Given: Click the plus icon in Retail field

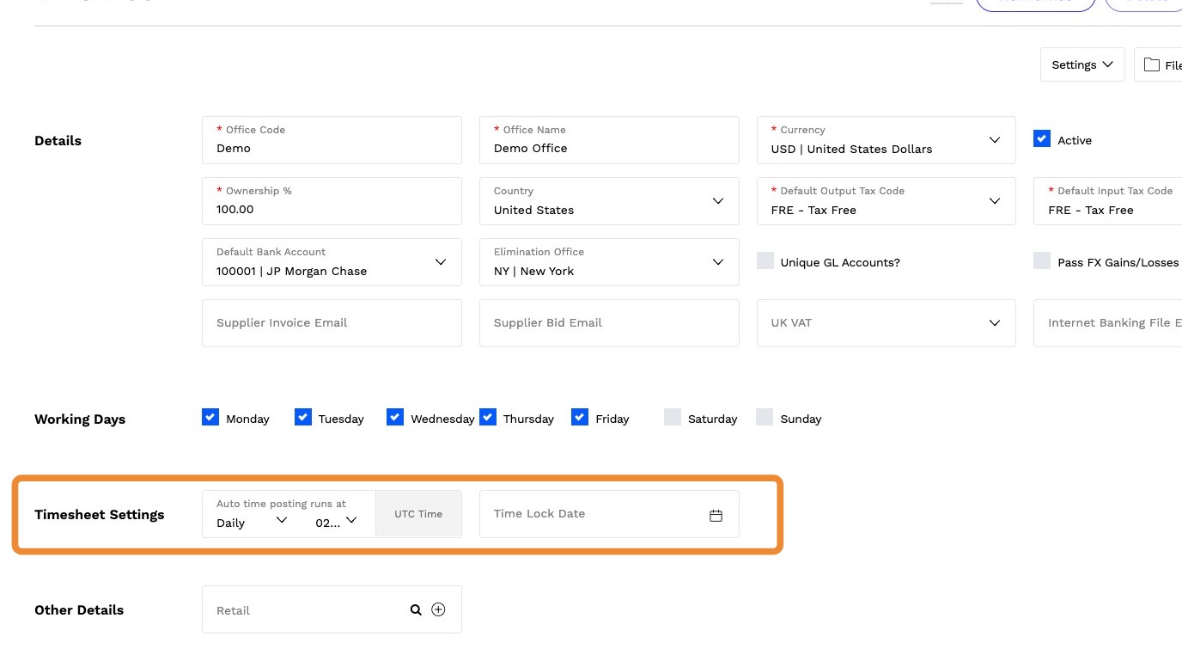Looking at the screenshot, I should click(x=438, y=609).
